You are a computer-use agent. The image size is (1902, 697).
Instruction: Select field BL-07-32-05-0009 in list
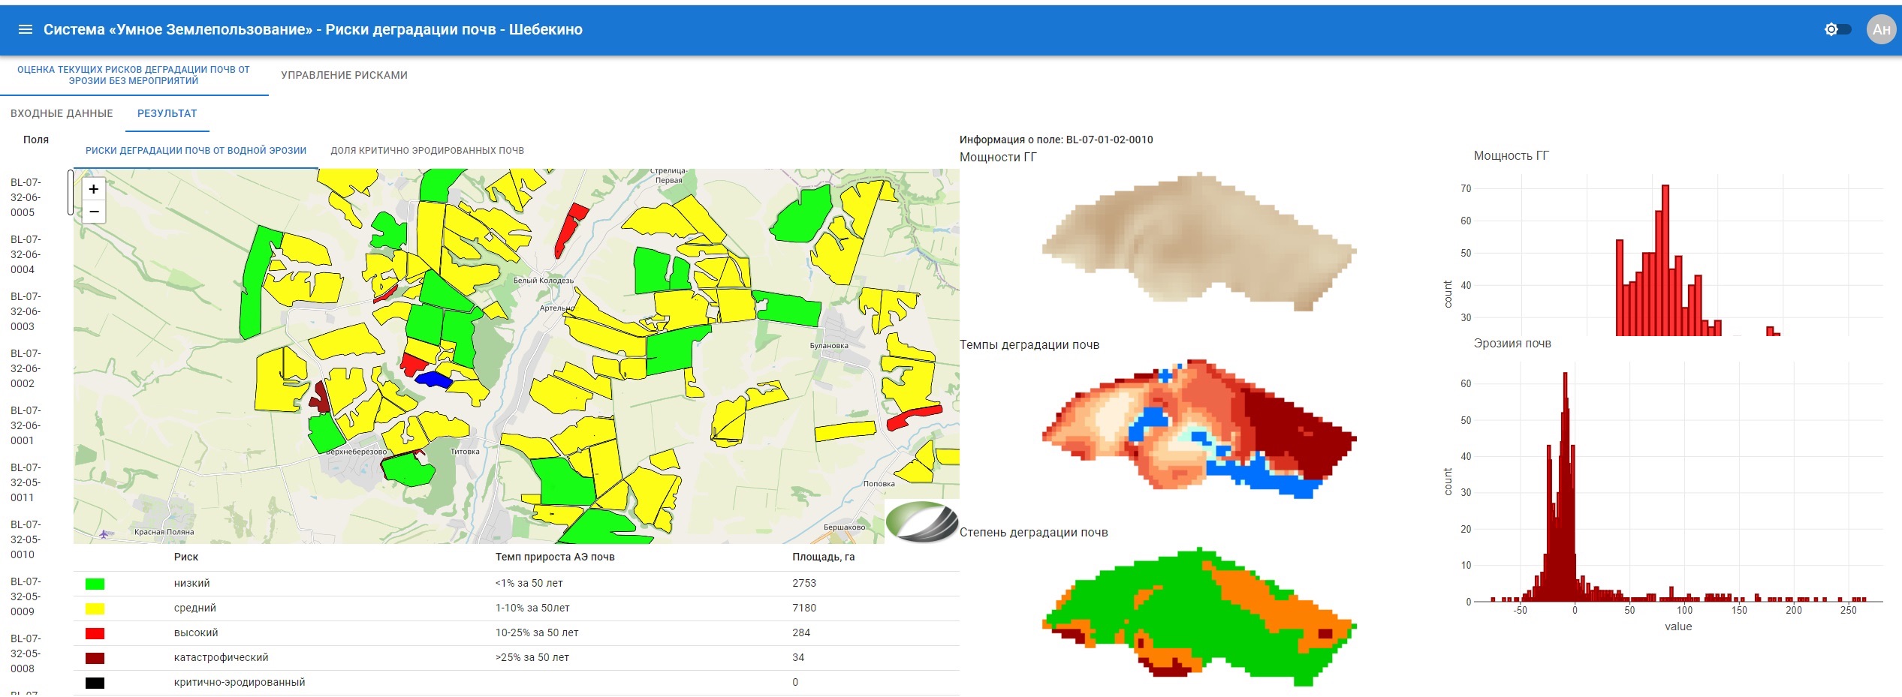point(26,596)
